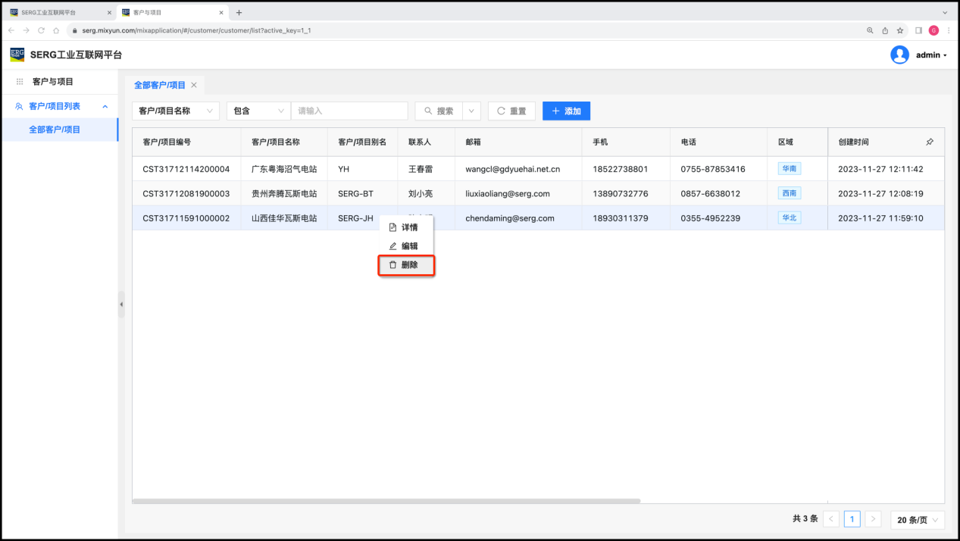Click the pin icon in 创建时间 column header
The image size is (960, 541).
tap(930, 142)
